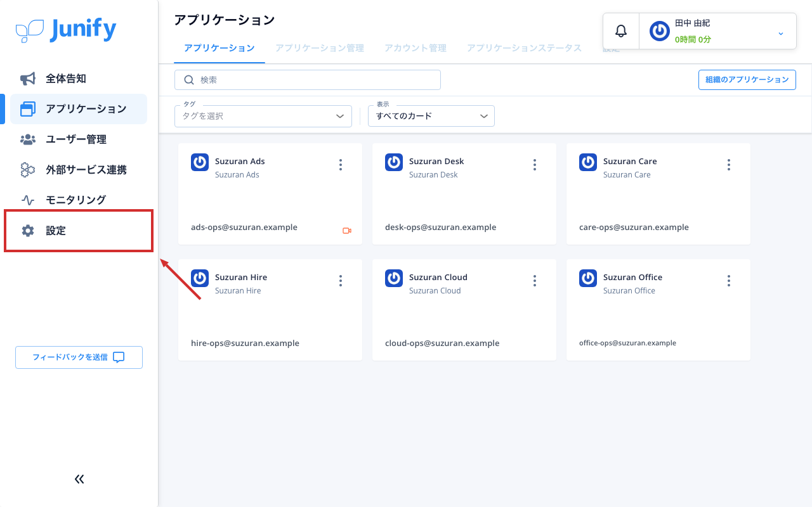The image size is (812, 507).
Task: Click the フィードバックを送信 button
Action: point(79,357)
